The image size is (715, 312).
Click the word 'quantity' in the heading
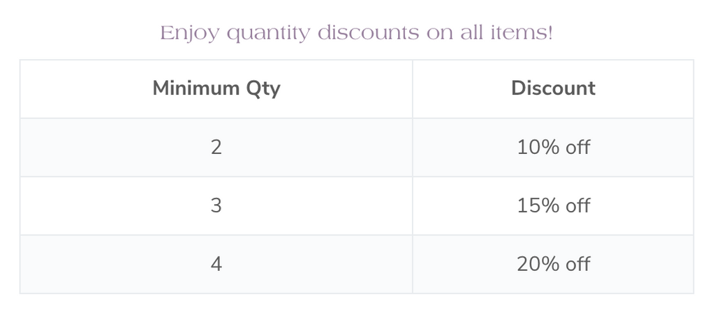tap(268, 34)
